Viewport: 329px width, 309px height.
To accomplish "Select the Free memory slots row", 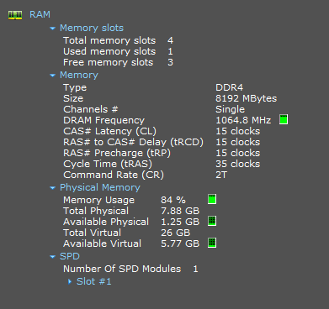I will pyautogui.click(x=118, y=62).
